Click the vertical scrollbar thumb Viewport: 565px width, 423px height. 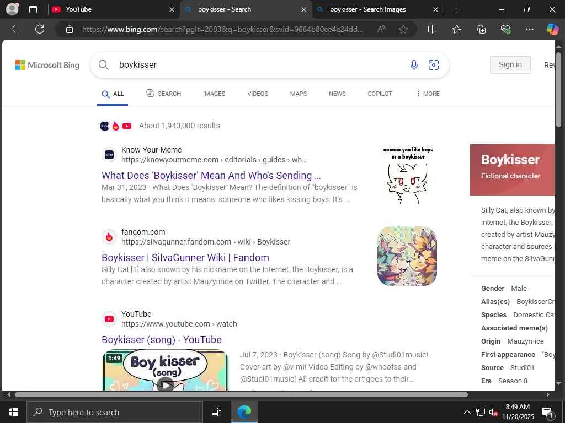pyautogui.click(x=558, y=90)
